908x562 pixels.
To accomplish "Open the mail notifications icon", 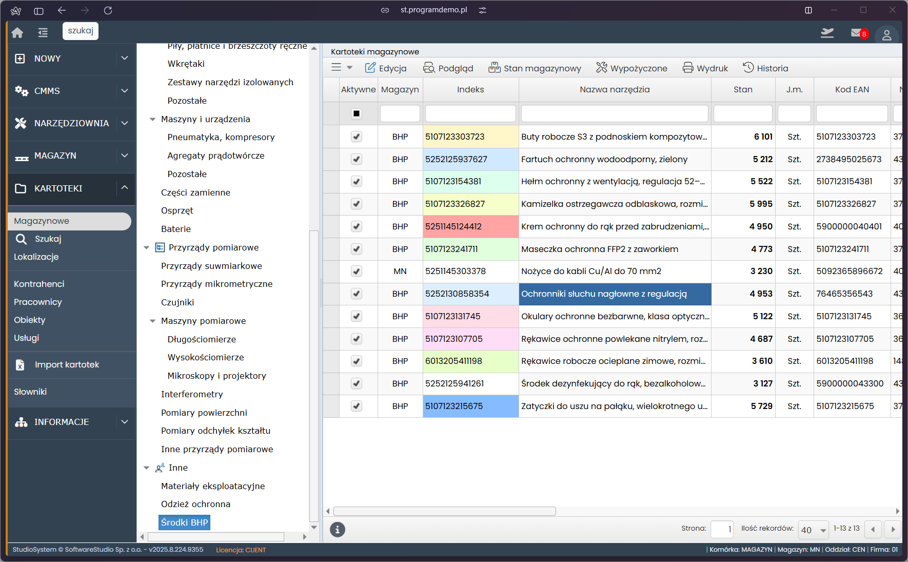I will pyautogui.click(x=857, y=33).
